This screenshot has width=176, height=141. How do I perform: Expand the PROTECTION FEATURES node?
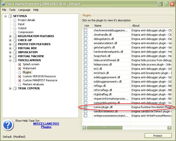click(10, 44)
